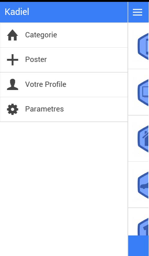Screen dimensions: 149x256
Task: Click the plus icon next to Poster
Action: pyautogui.click(x=12, y=60)
